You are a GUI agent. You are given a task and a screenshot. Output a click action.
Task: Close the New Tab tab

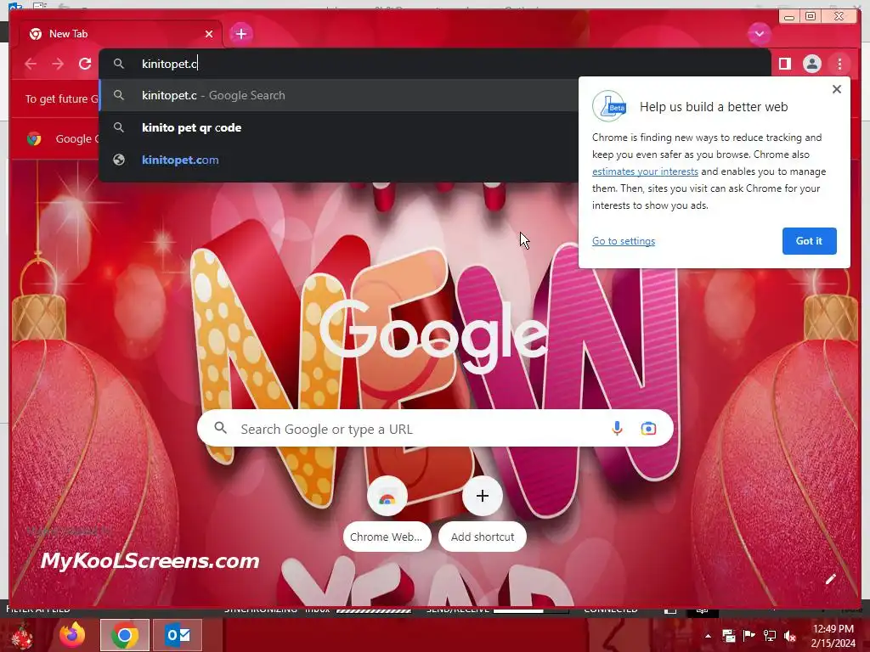click(x=209, y=34)
